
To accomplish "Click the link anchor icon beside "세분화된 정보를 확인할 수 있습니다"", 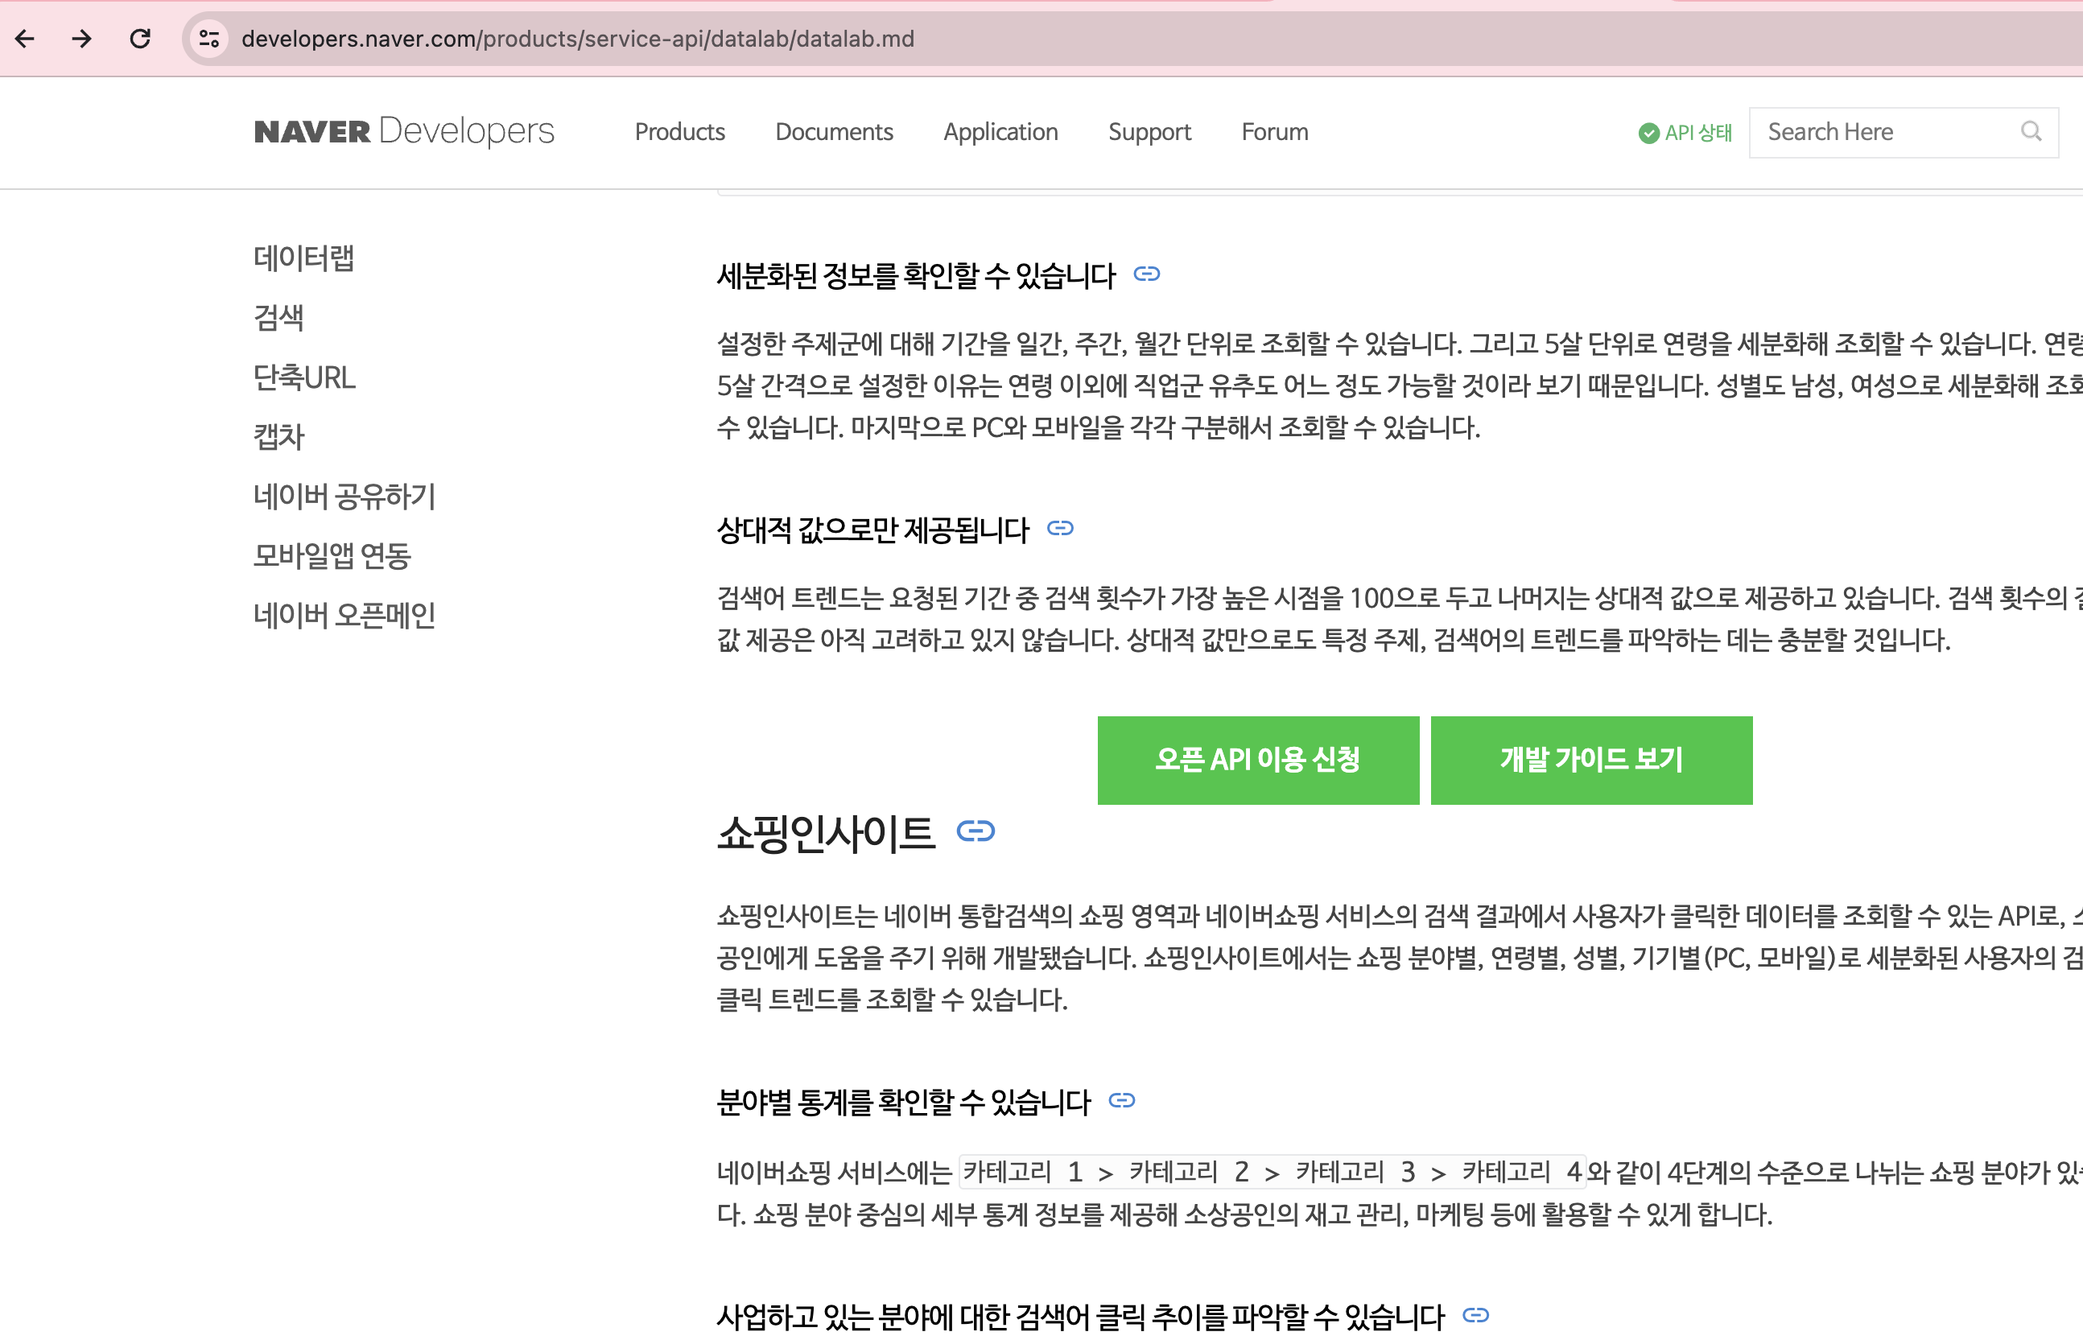I will click(1147, 274).
